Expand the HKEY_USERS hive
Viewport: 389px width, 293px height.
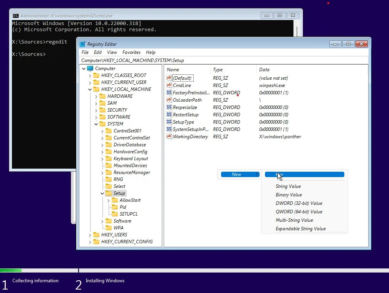pos(90,235)
